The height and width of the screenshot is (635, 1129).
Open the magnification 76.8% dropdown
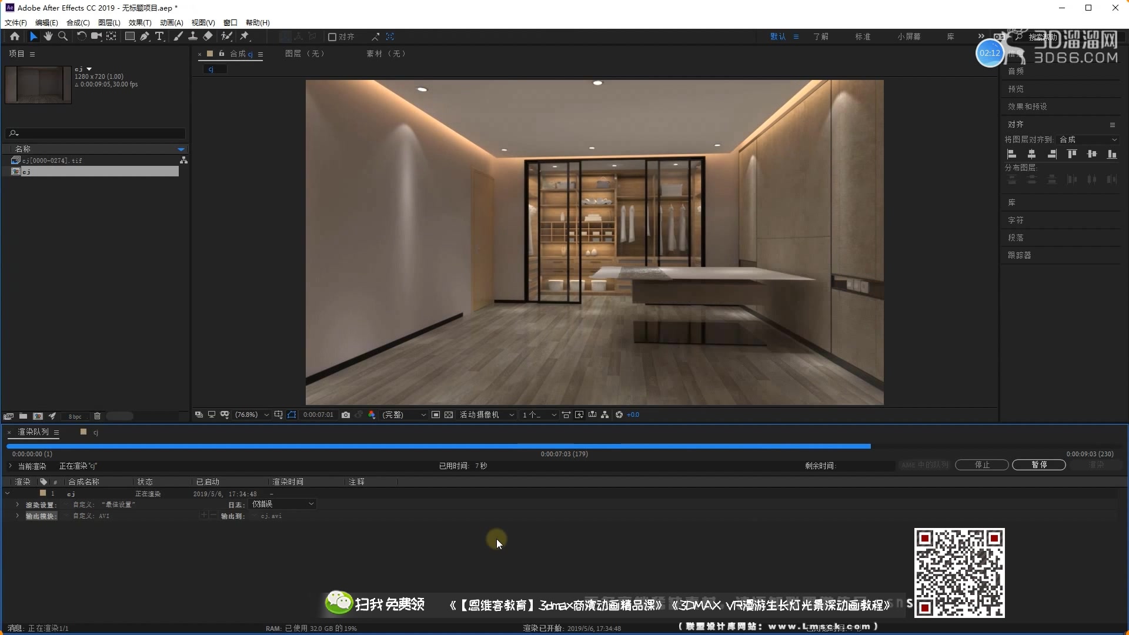(252, 415)
